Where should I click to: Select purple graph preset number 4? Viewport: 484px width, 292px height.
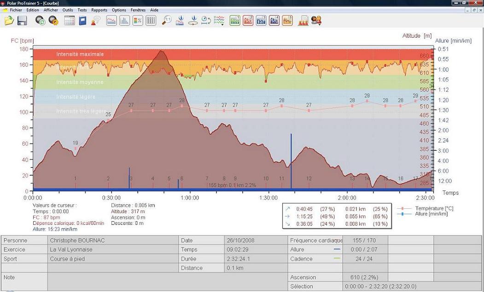click(x=274, y=21)
